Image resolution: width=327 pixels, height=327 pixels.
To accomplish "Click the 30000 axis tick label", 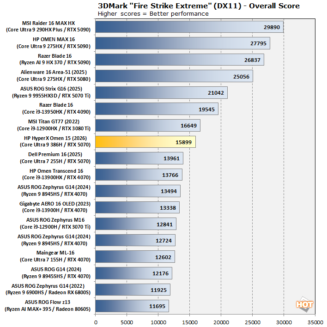I will coord(284,322).
